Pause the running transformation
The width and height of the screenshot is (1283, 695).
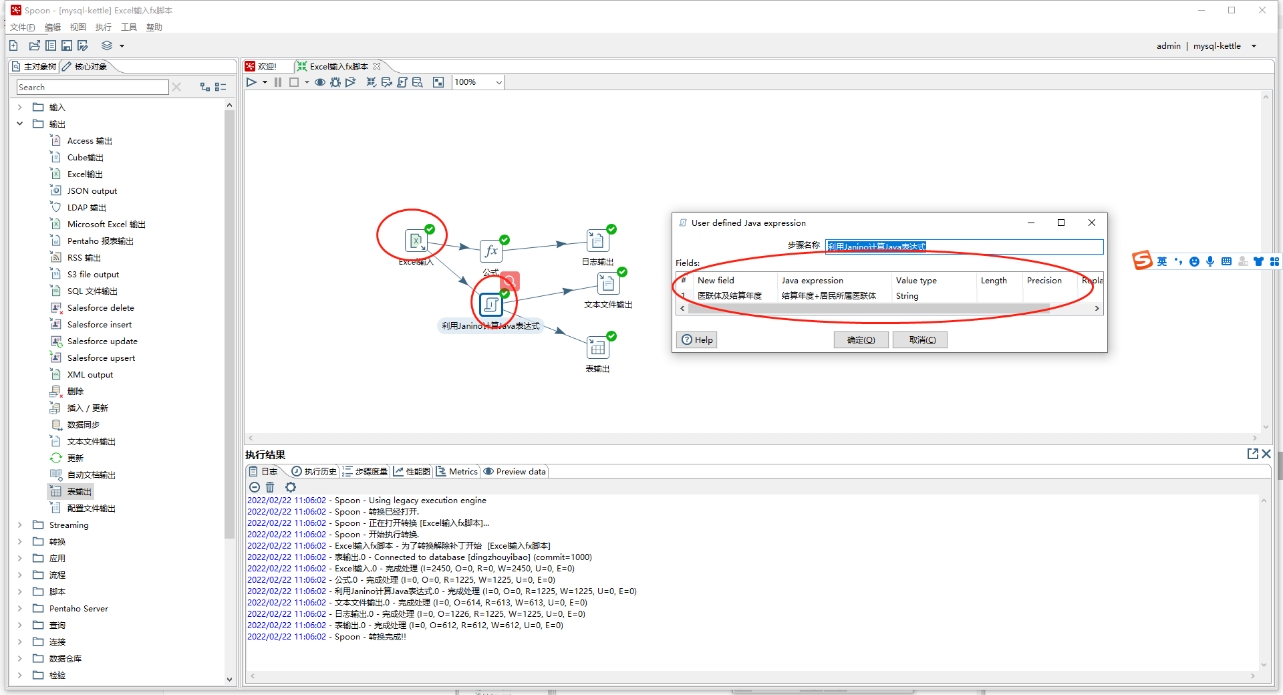point(278,82)
